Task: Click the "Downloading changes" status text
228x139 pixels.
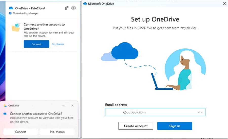Action: [x=26, y=13]
